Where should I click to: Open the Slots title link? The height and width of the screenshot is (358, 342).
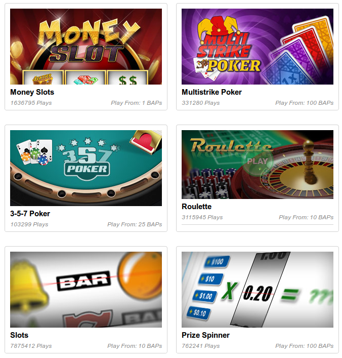(19, 335)
